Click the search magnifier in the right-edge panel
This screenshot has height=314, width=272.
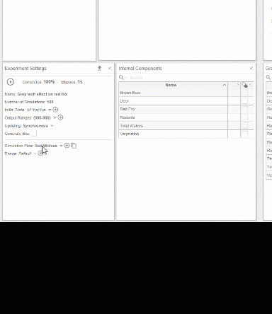(x=268, y=77)
